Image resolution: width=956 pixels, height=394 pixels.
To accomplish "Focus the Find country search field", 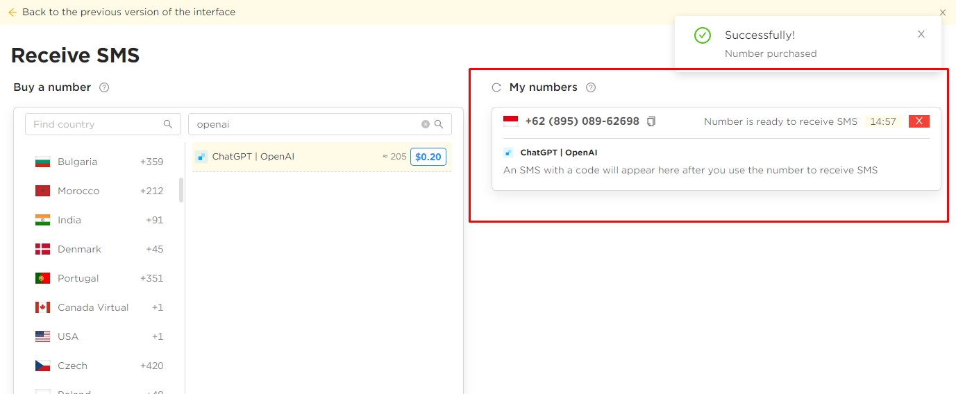I will 103,124.
